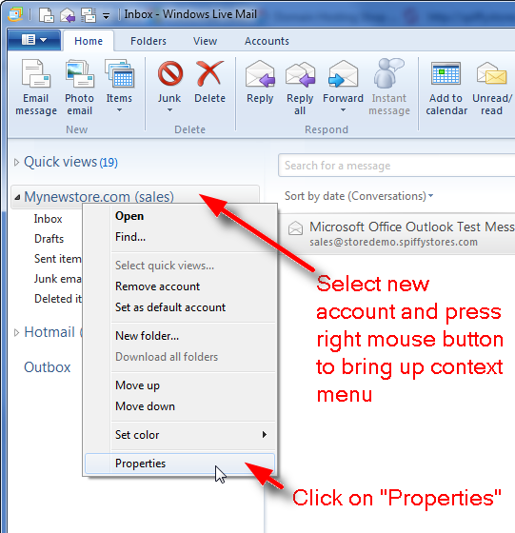Reply to the selected message
This screenshot has height=533, width=515.
click(x=260, y=82)
